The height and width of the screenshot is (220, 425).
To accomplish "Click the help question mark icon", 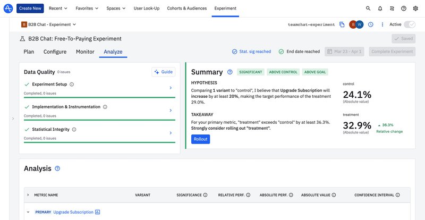I will [x=404, y=9].
